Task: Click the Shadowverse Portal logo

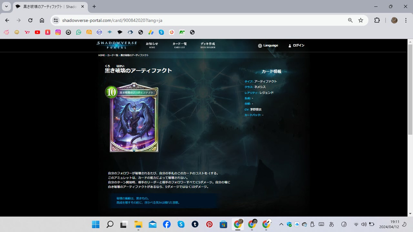Action: coord(117,45)
